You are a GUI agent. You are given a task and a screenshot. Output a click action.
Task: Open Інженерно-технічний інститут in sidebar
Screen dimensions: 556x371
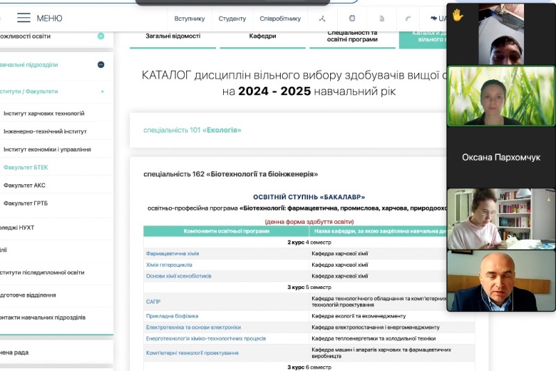pos(45,131)
